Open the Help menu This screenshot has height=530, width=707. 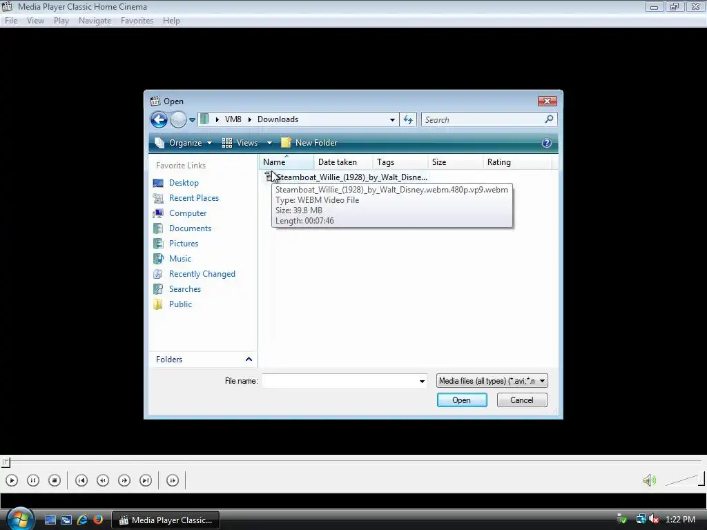pos(171,21)
